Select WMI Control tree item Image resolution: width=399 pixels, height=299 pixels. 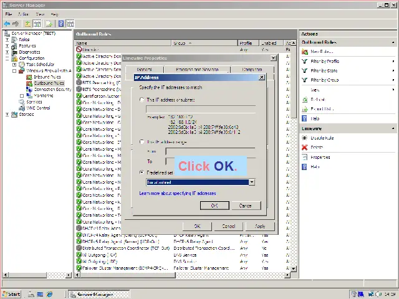(x=38, y=108)
